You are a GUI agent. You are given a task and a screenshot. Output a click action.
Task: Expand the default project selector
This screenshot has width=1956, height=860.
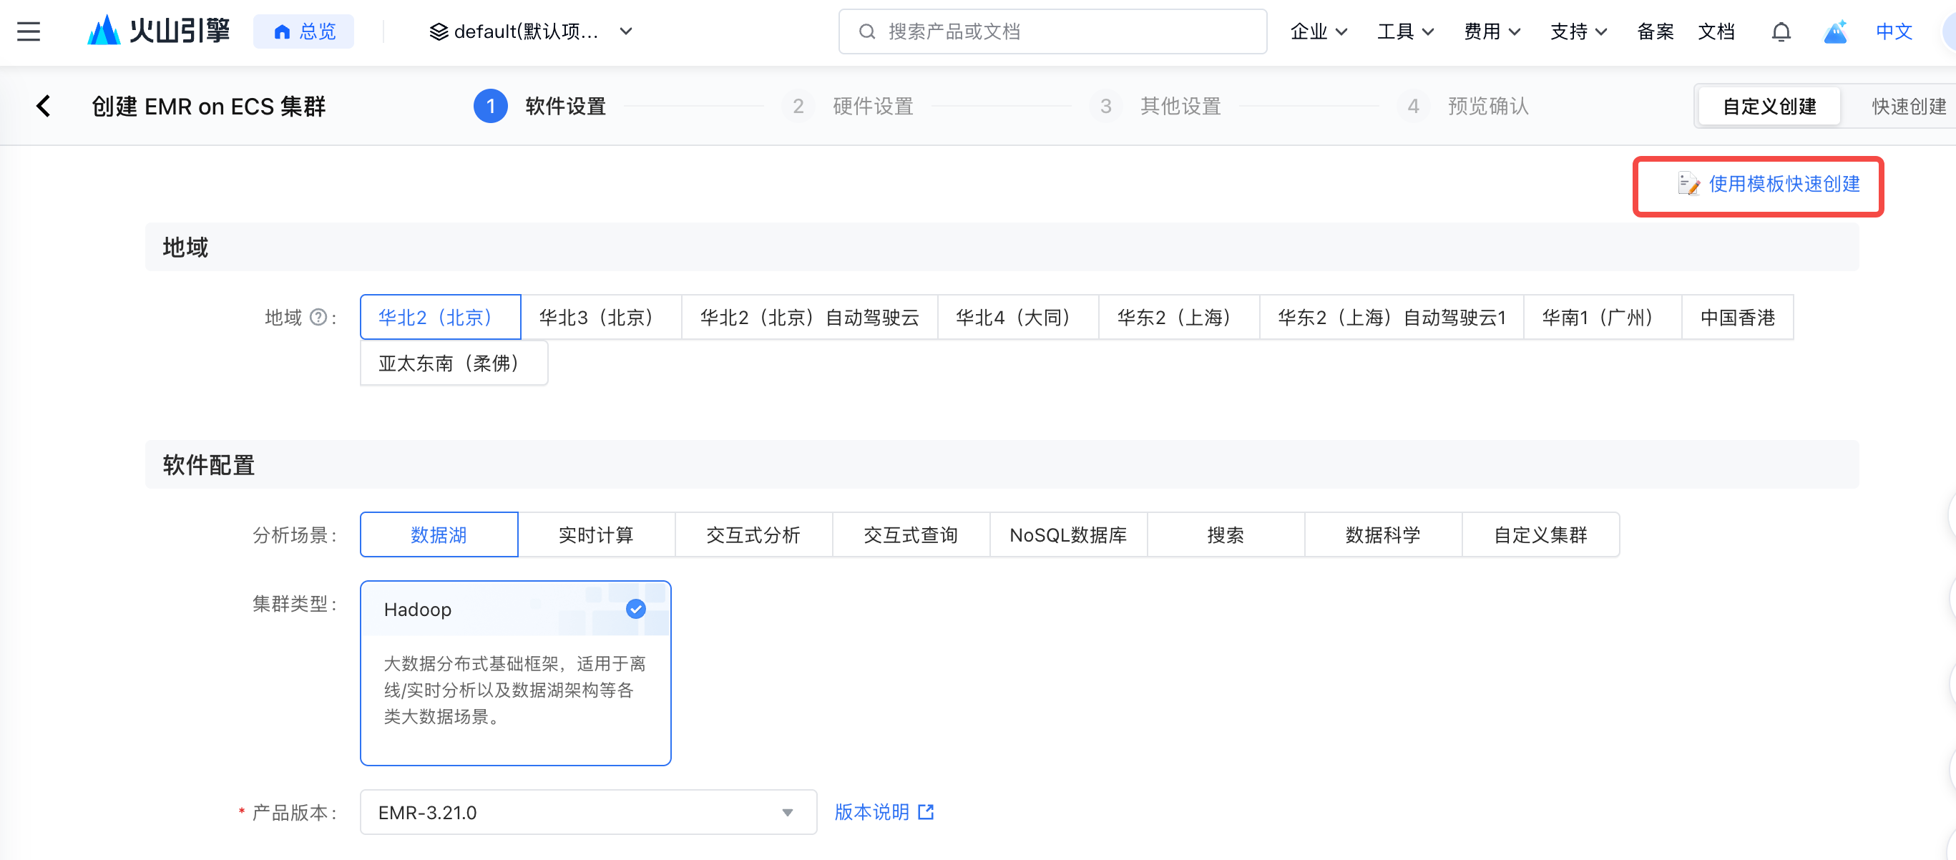(531, 31)
